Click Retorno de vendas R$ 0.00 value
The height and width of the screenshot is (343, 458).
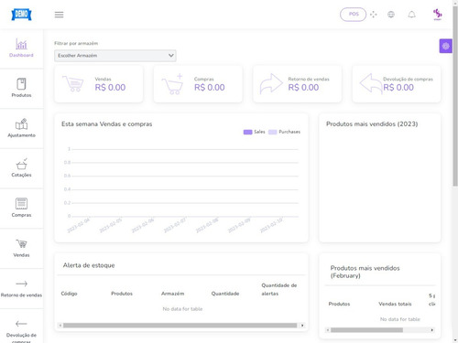[303, 88]
